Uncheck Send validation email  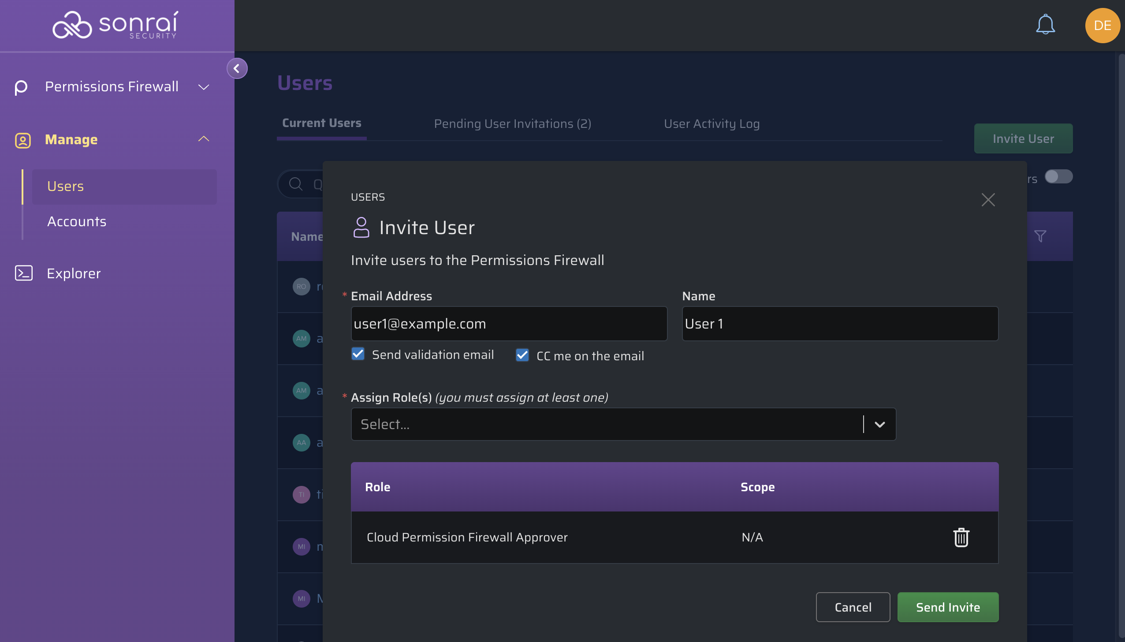(x=358, y=354)
